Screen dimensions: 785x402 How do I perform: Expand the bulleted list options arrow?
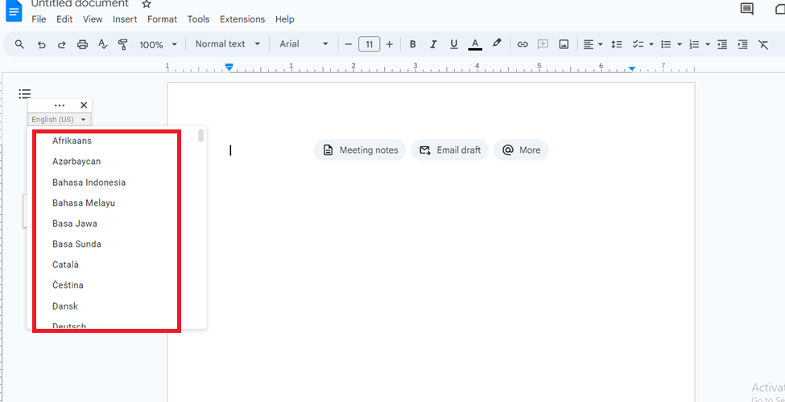pyautogui.click(x=680, y=44)
